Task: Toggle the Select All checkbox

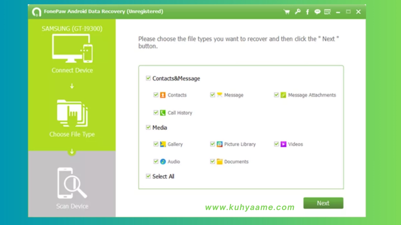Action: coord(148,176)
